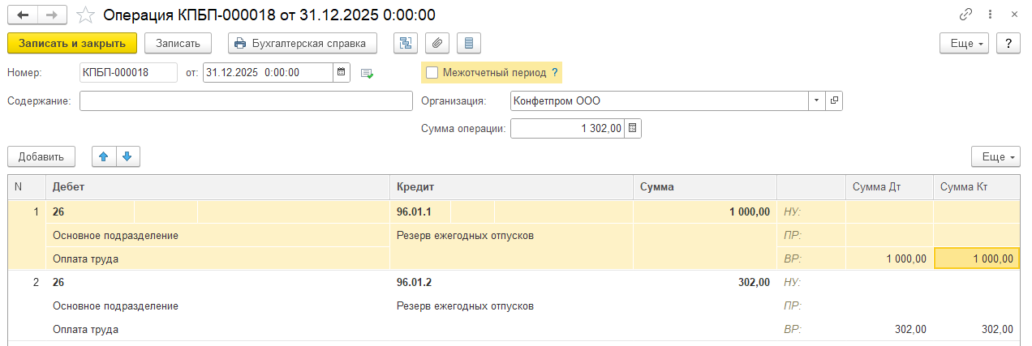Move row up with arrow button
The image size is (1032, 346).
105,156
